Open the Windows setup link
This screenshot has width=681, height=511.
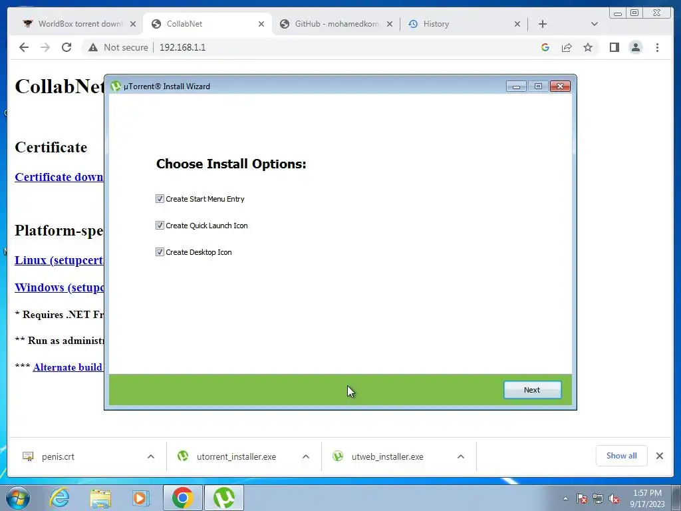pyautogui.click(x=59, y=287)
